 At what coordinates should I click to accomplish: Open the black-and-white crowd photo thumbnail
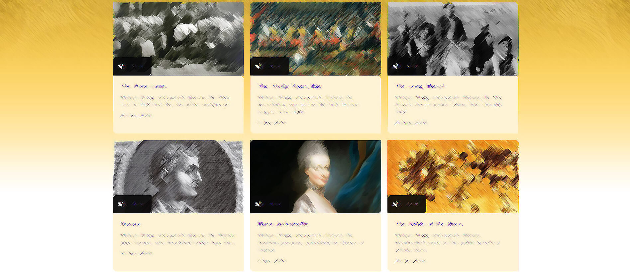pos(178,39)
